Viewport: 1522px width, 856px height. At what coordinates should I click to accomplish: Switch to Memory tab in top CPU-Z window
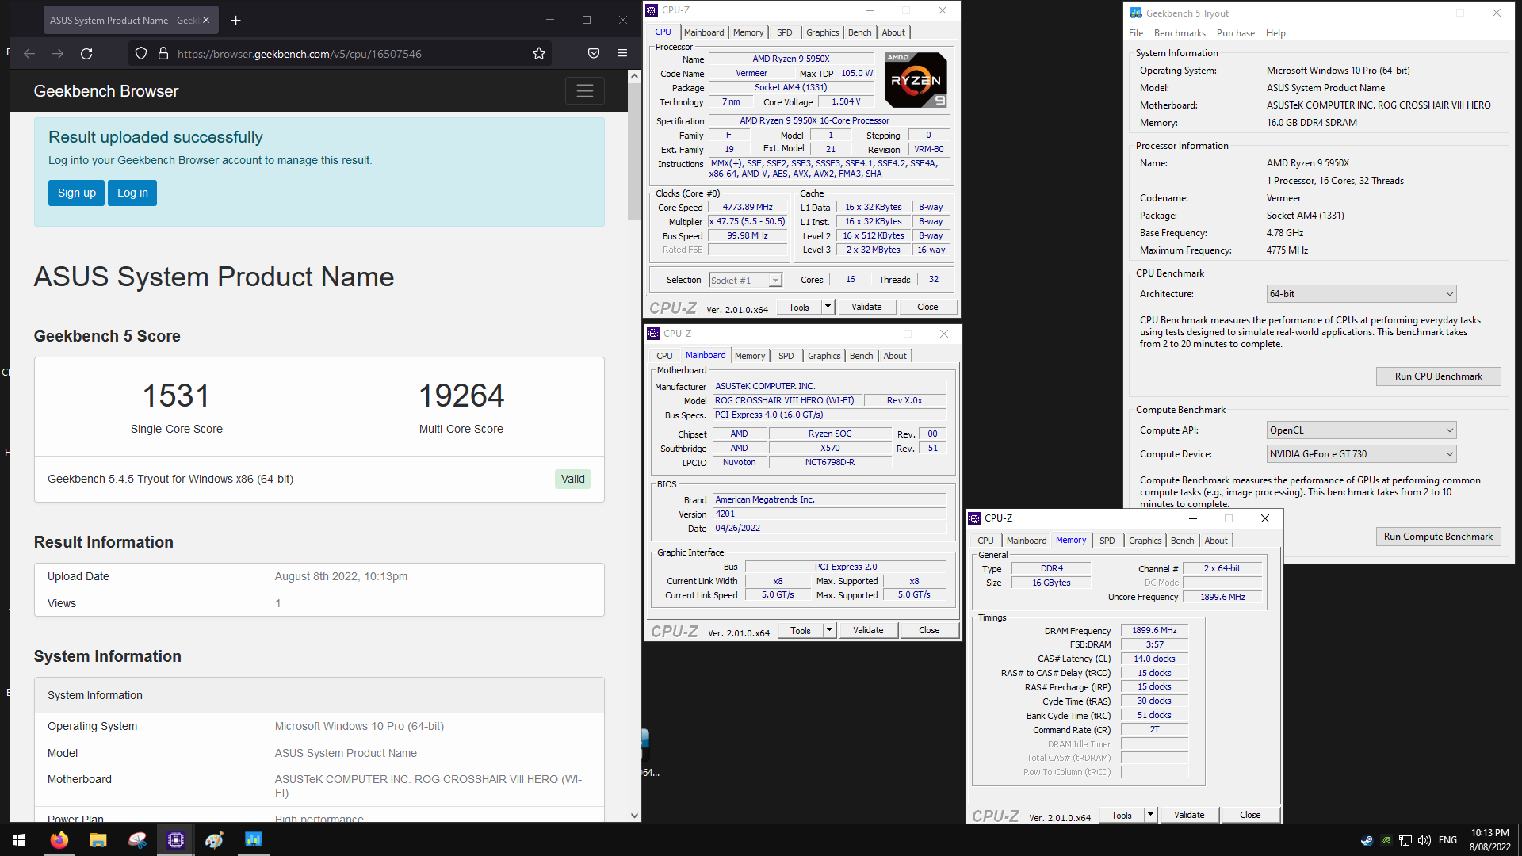pyautogui.click(x=748, y=32)
